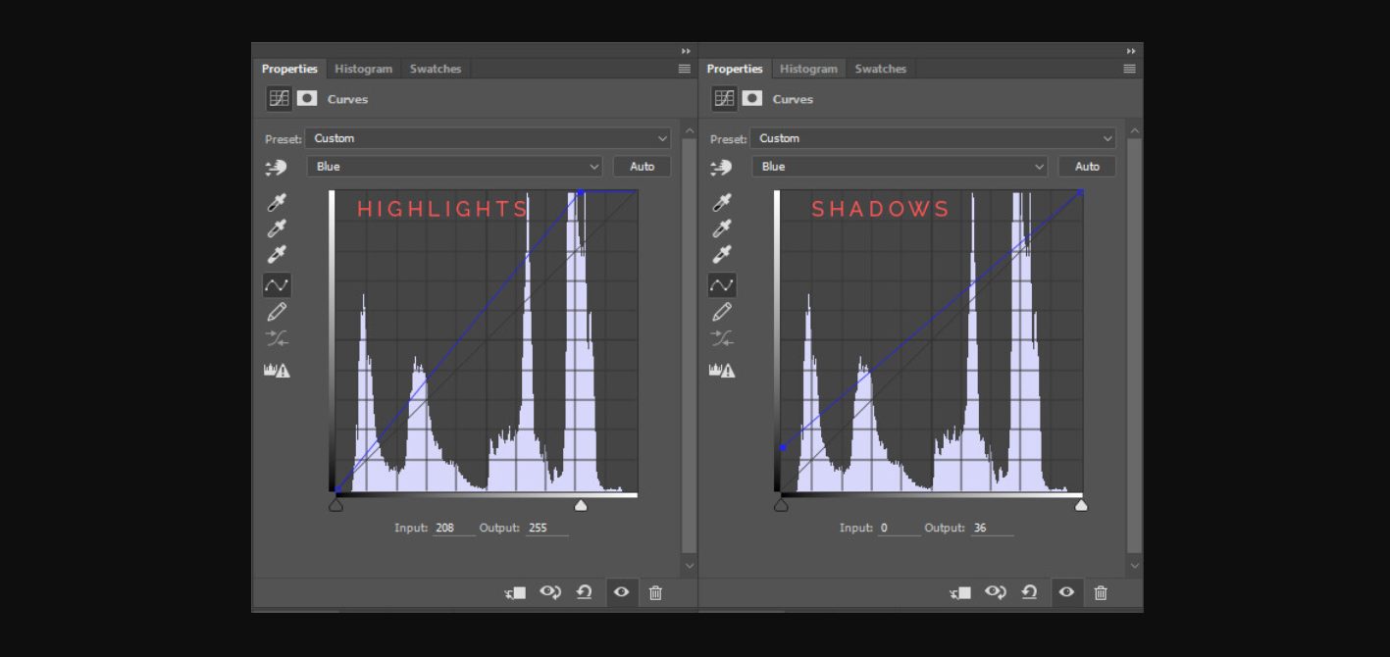Viewport: 1390px width, 657px height.
Task: Click the Auto button in the left panel
Action: [x=643, y=167]
